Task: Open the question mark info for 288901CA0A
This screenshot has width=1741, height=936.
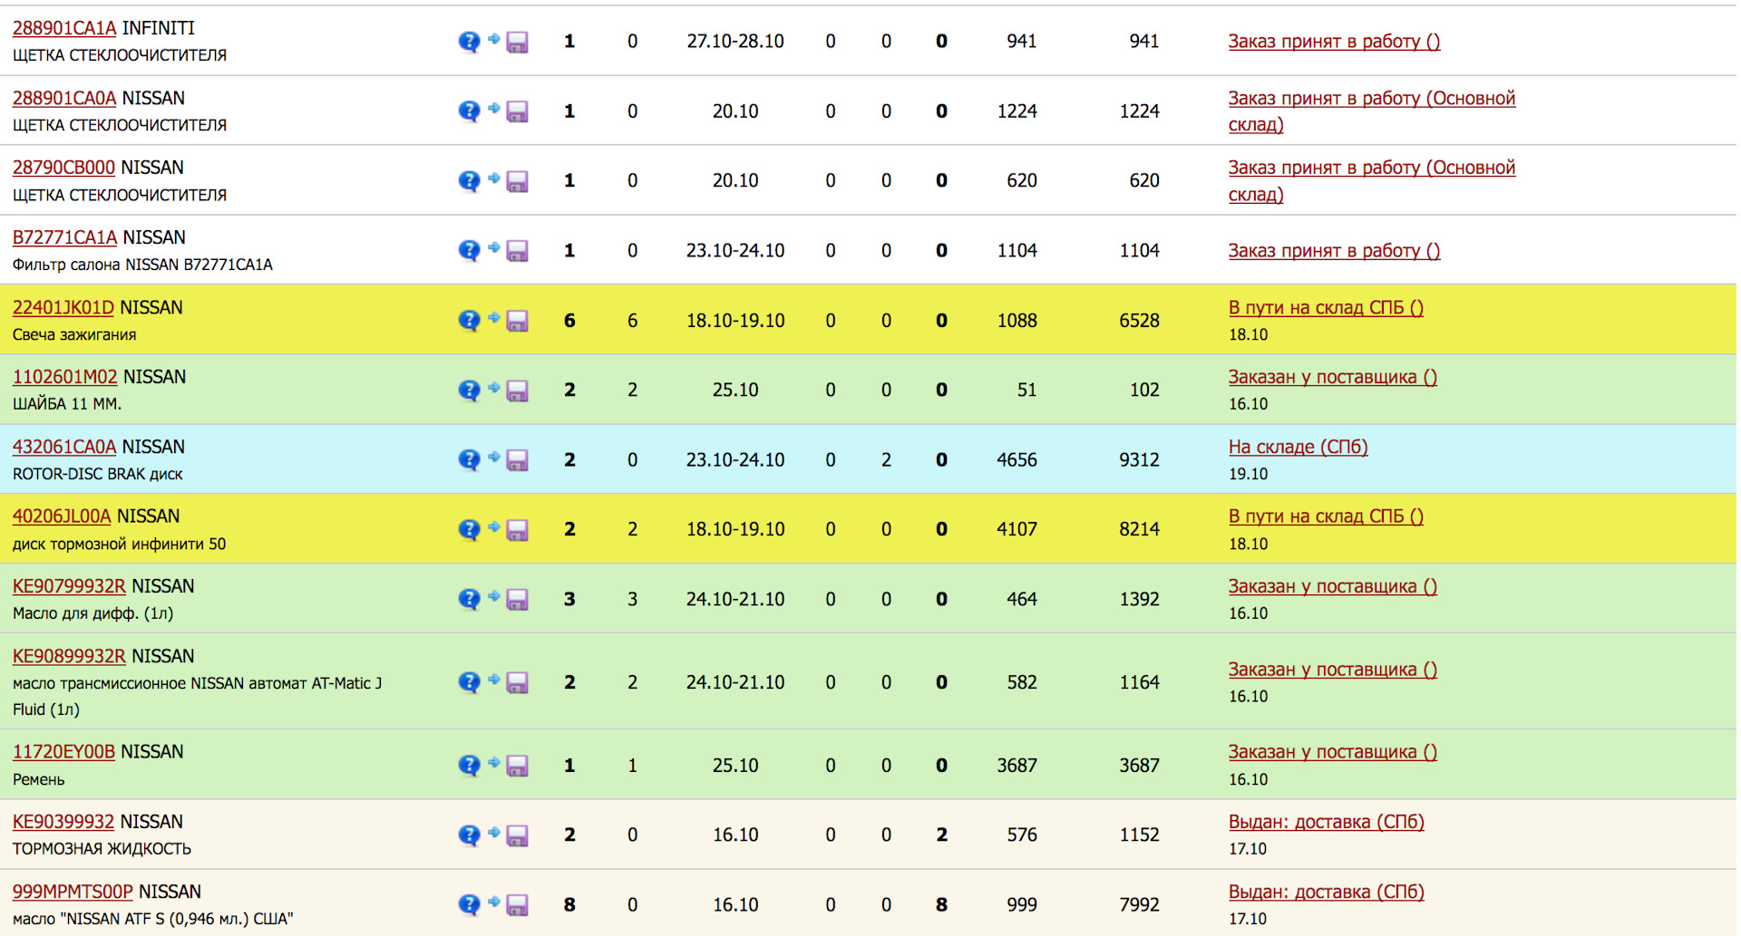Action: click(469, 111)
